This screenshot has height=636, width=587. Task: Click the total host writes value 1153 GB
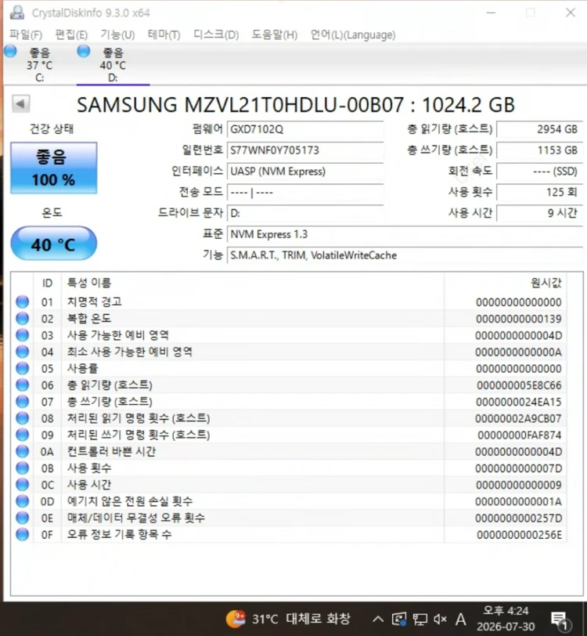[539, 150]
